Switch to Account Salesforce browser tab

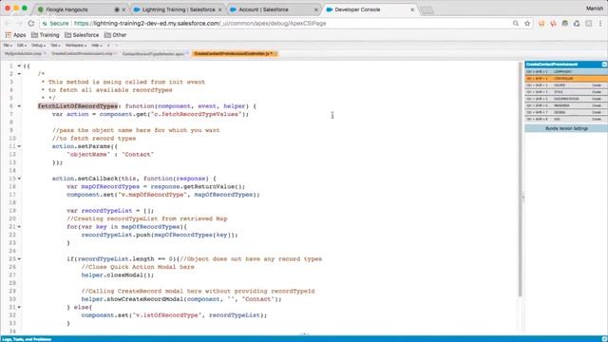coord(274,9)
